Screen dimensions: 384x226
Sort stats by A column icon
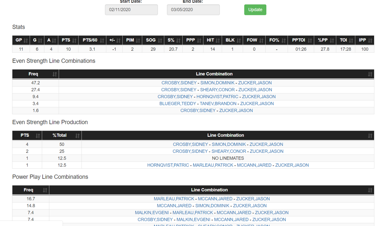54,40
